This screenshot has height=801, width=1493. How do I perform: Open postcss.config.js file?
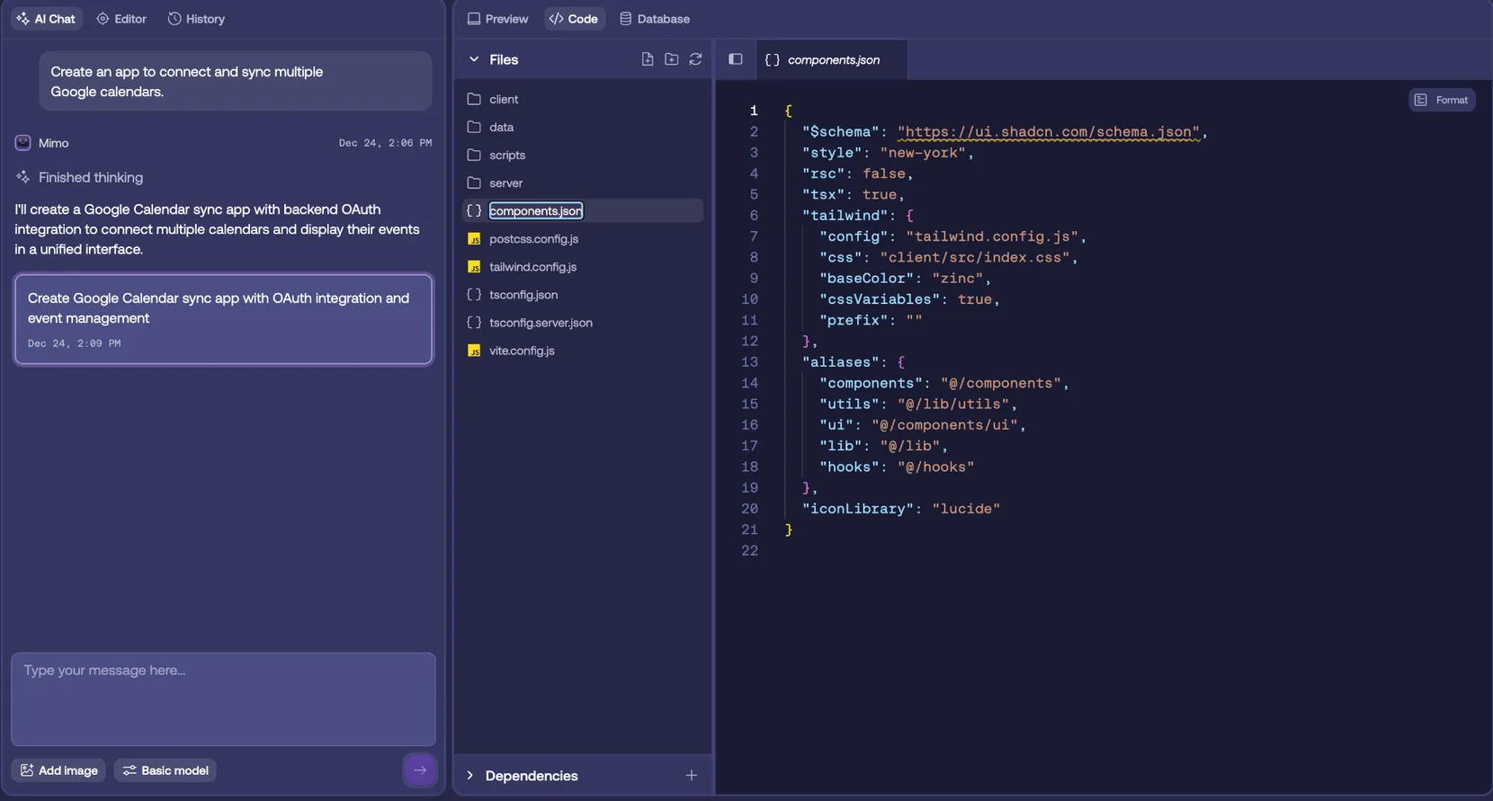583,238
